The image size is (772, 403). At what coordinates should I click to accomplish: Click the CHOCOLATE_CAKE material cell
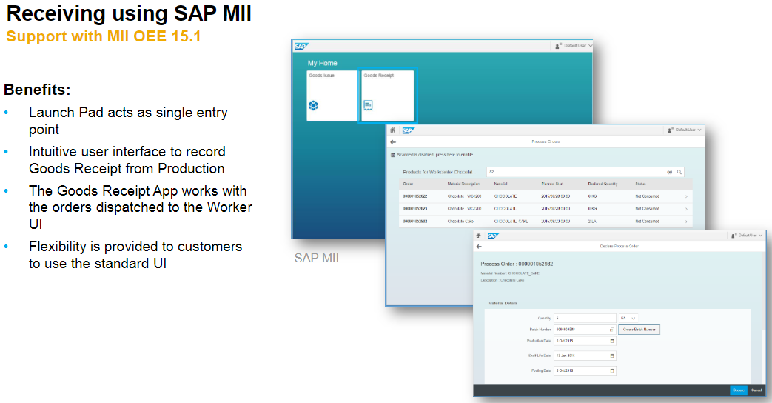(511, 222)
